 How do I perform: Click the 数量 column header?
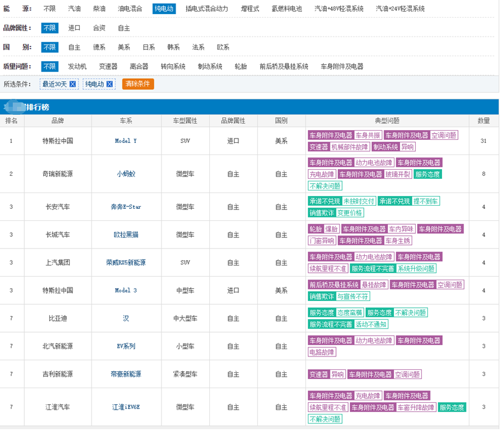point(484,121)
